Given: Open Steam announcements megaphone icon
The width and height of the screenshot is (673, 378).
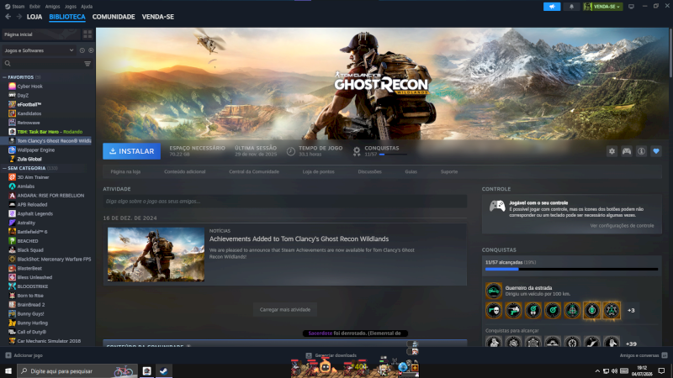Looking at the screenshot, I should [552, 7].
